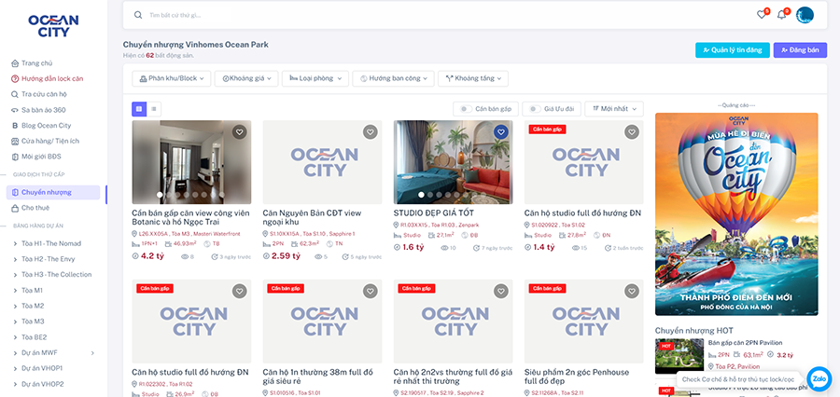Go to Cho thuê in sidebar
This screenshot has height=397, width=840.
[x=35, y=207]
